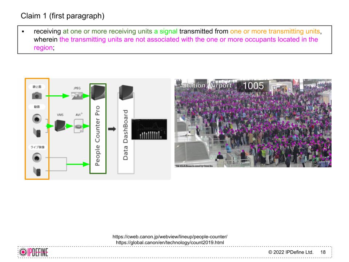Screen dimensions: 349x262
Task: Open the Station/Airport crowd photo
Action: point(253,123)
